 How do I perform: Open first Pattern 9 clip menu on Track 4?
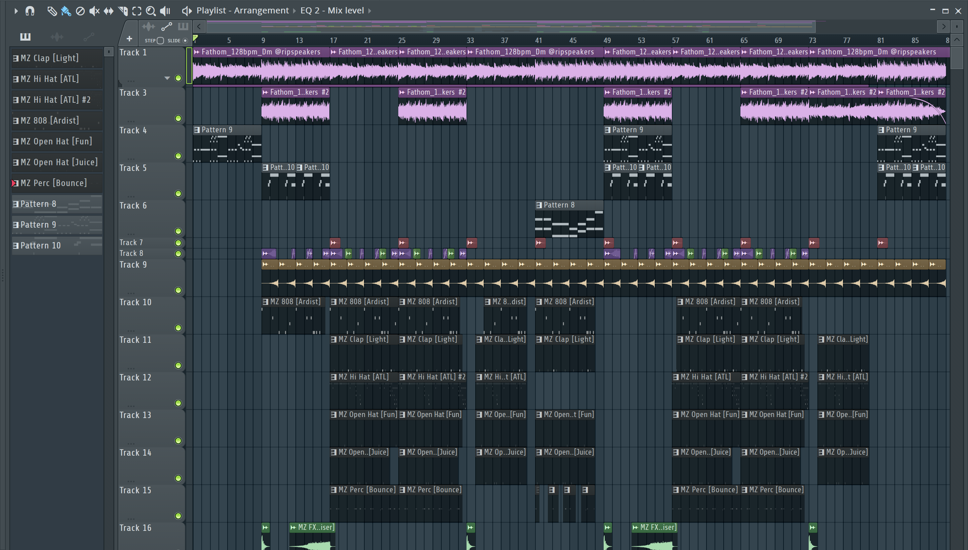coord(197,130)
